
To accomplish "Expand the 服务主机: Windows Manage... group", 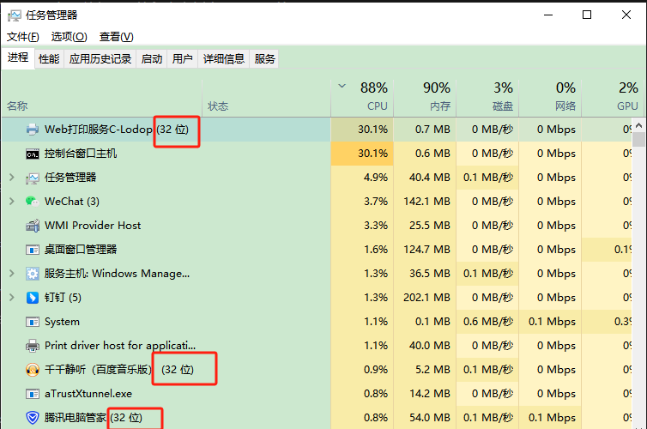I will pos(12,273).
